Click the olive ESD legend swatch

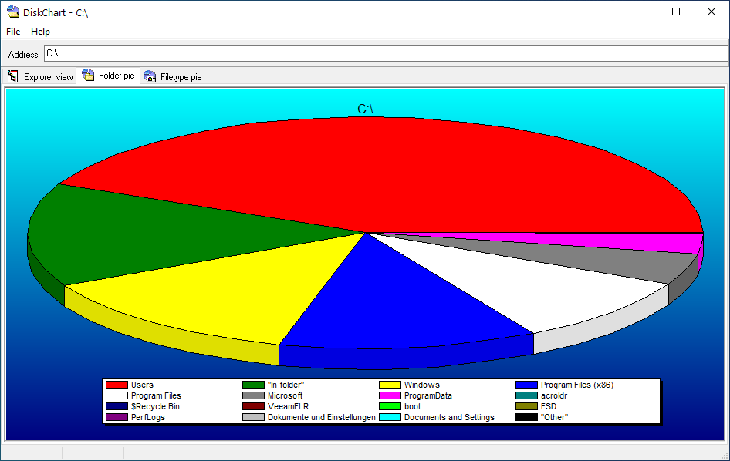(x=526, y=406)
